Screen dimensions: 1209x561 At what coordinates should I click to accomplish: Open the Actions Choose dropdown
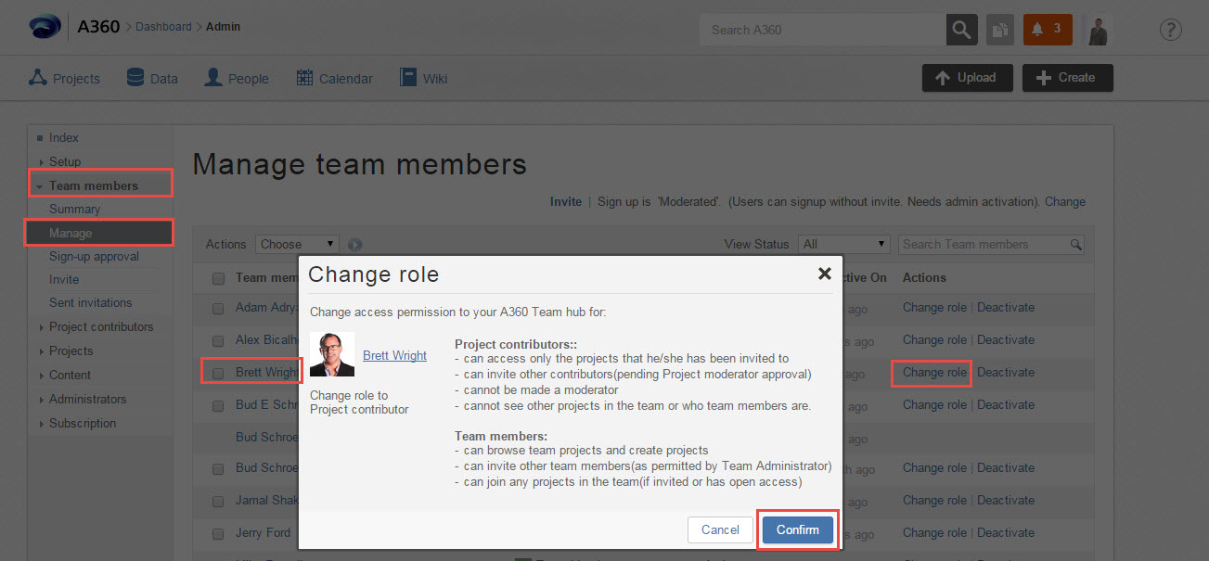[296, 243]
